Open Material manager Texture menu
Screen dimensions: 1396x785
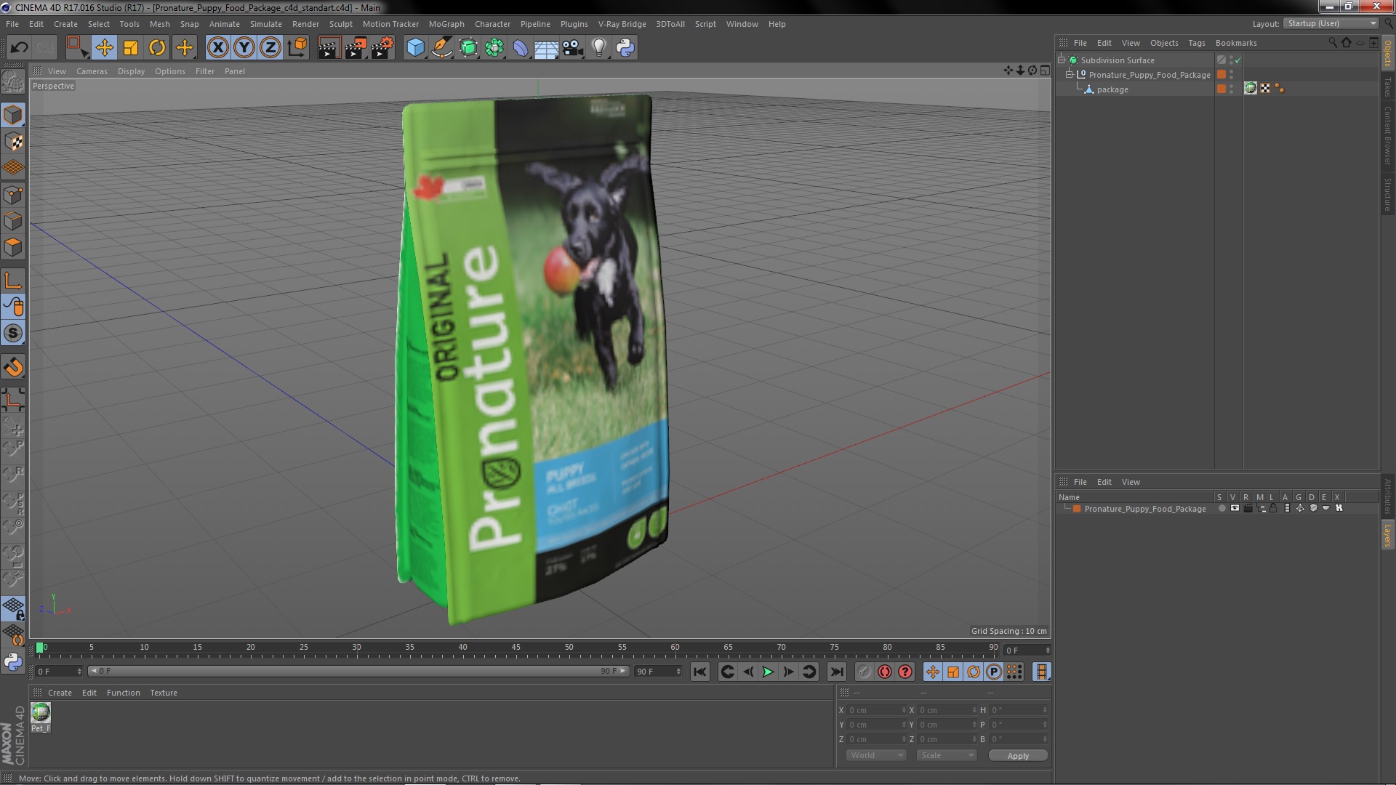(164, 693)
